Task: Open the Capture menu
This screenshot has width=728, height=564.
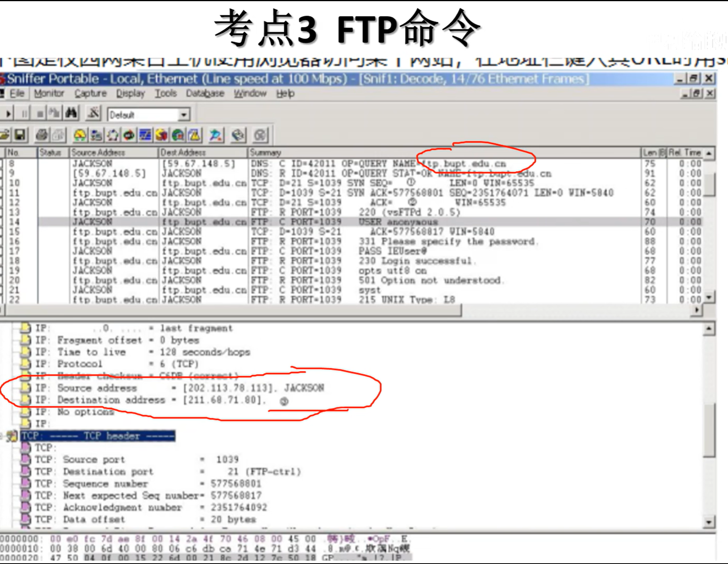Action: pos(91,94)
